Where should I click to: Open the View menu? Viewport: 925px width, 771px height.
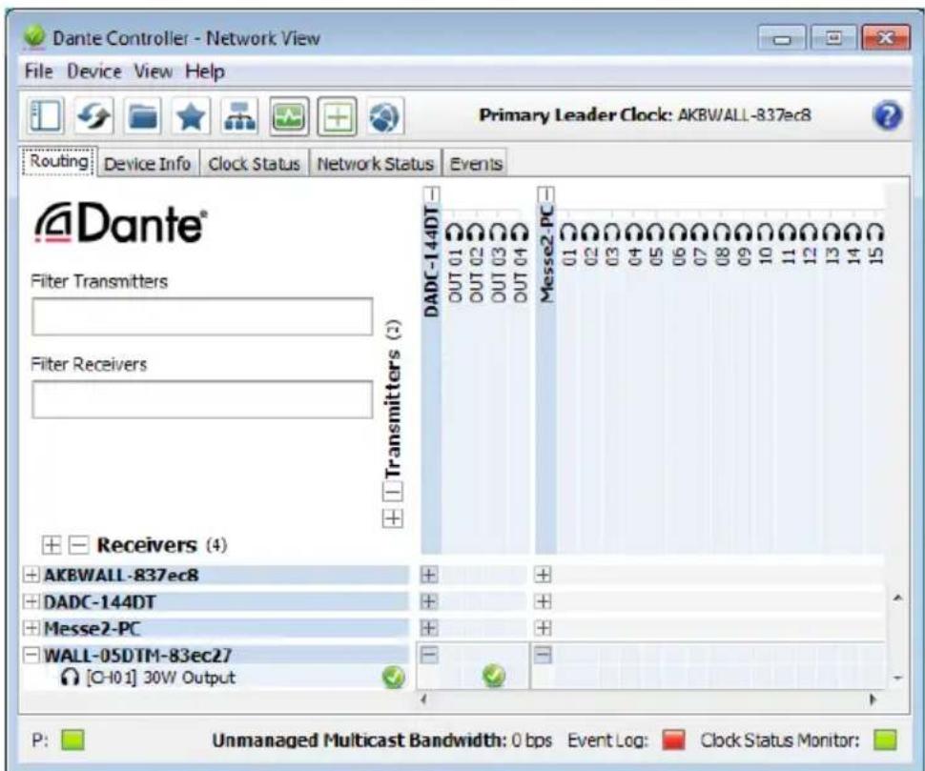pyautogui.click(x=153, y=71)
